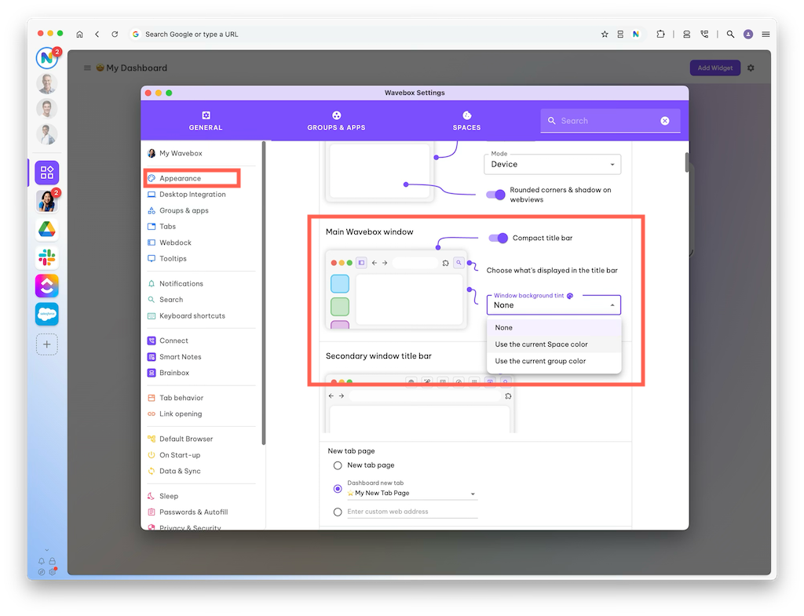Click the lock icon at sidebar bottom
Viewport: 804px width, 616px height.
(x=53, y=561)
